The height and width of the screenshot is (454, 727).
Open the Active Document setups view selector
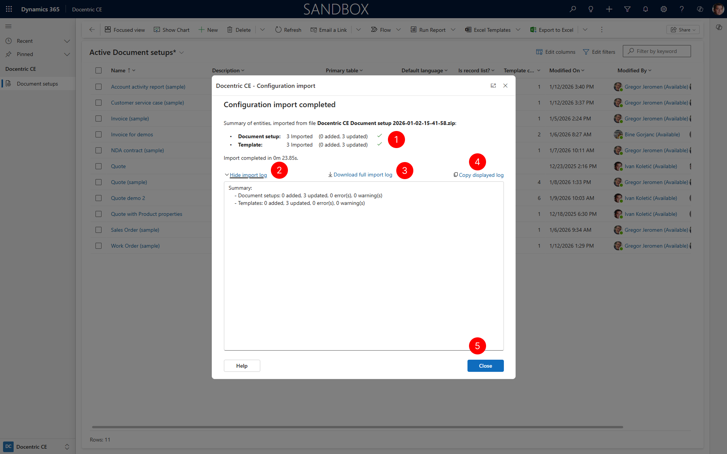pos(181,53)
